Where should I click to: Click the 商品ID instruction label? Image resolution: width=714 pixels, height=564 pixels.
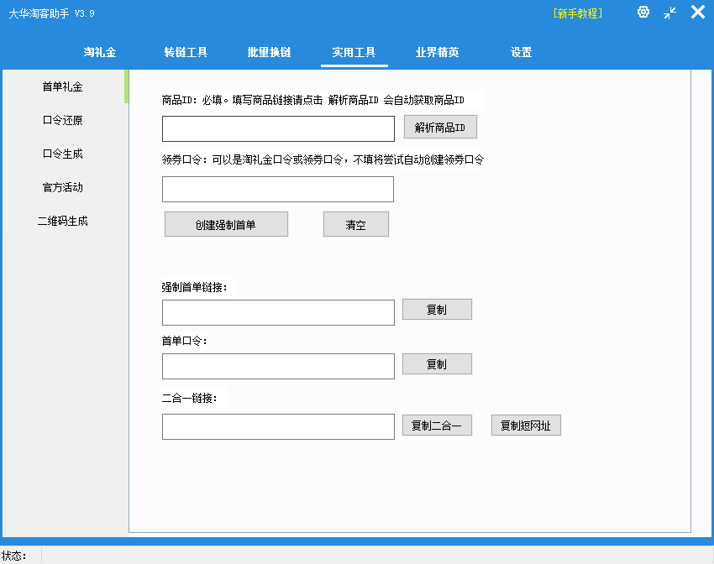(313, 100)
